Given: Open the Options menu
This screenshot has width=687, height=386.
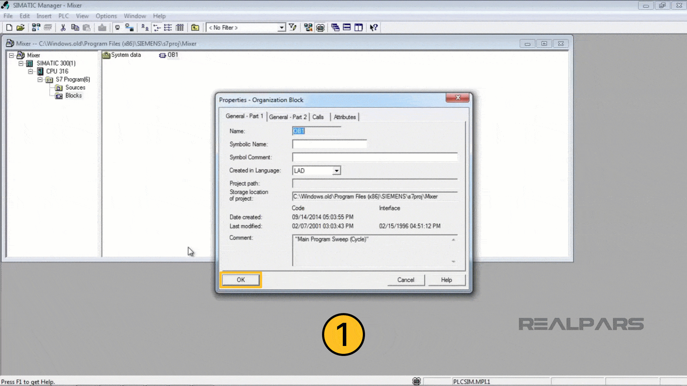Looking at the screenshot, I should (x=106, y=16).
